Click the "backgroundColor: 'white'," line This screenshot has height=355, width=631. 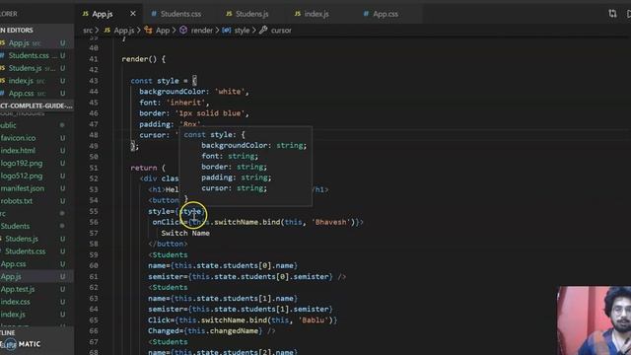[x=194, y=92]
